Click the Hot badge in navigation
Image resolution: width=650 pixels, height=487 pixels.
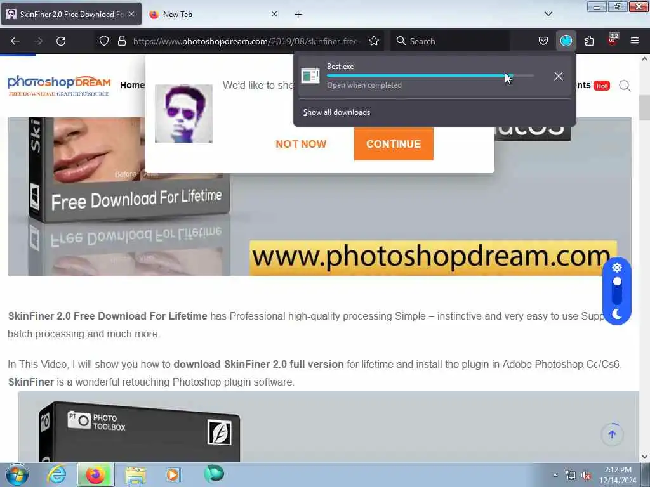coord(602,86)
